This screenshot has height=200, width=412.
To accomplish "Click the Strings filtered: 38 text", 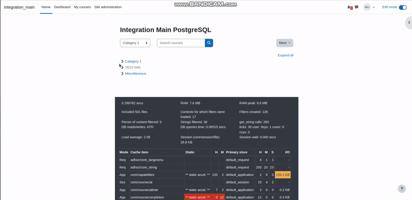I will 194,122.
